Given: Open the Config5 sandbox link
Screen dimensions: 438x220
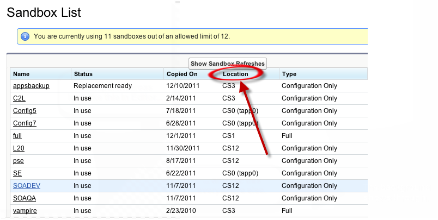Looking at the screenshot, I should [x=25, y=111].
